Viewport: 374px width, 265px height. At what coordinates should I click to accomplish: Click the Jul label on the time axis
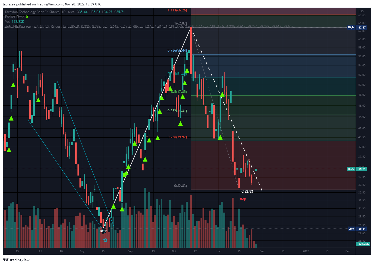[40, 251]
